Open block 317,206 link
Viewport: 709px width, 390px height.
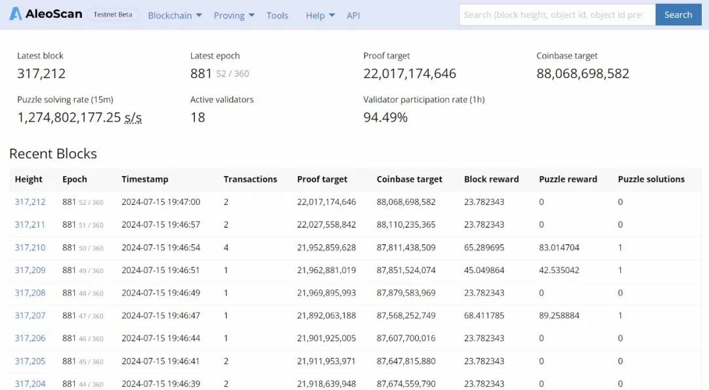tap(30, 338)
